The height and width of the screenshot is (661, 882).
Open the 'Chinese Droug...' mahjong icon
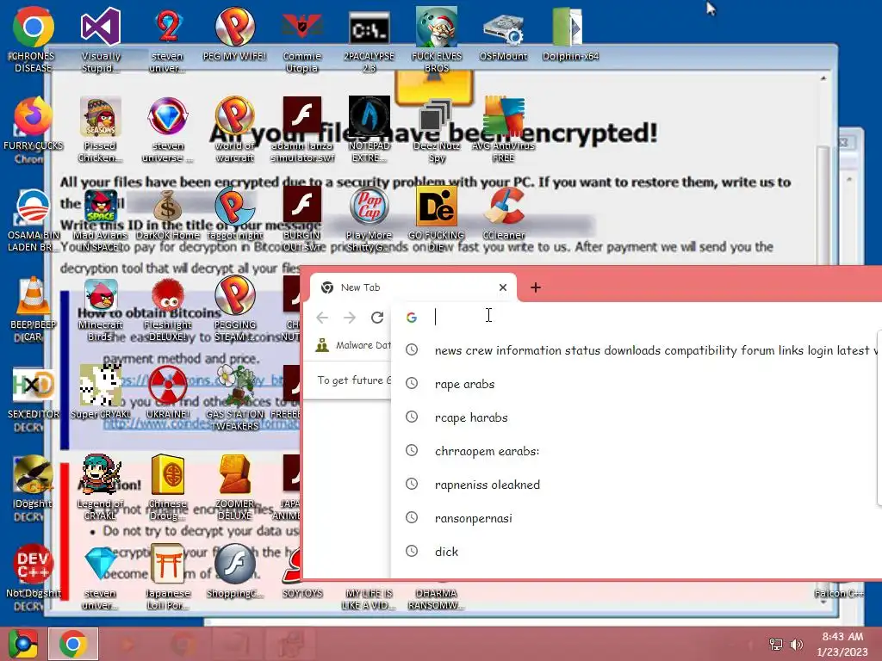coord(168,474)
